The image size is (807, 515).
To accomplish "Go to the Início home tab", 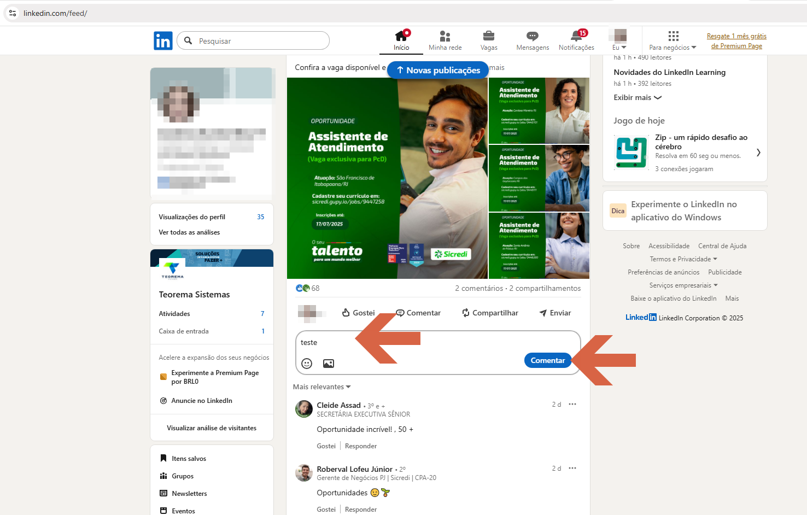I will pos(401,40).
